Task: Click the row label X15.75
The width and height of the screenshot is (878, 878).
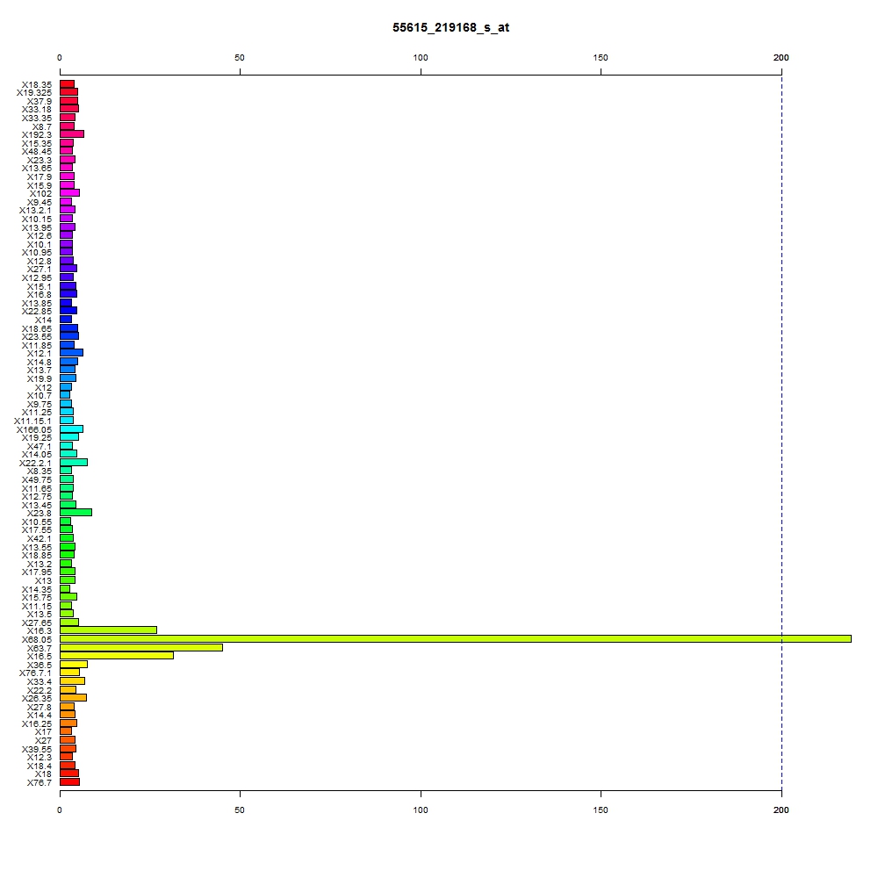Action: (37, 597)
